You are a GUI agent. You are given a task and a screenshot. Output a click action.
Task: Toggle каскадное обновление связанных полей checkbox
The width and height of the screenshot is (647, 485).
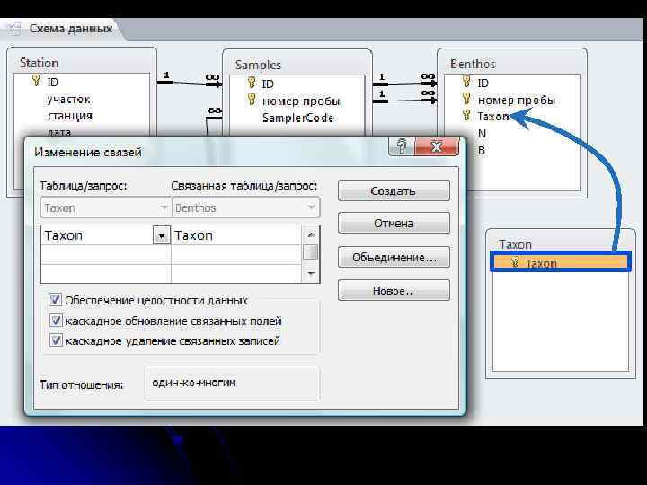point(56,320)
